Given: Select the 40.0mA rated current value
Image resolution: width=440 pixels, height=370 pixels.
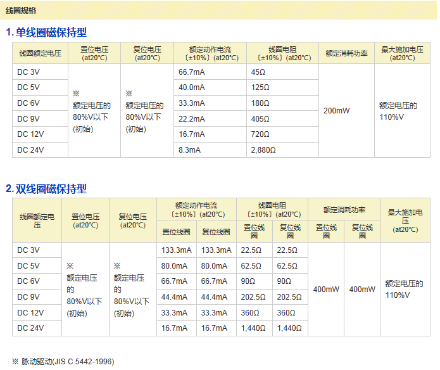Looking at the screenshot, I should pyautogui.click(x=191, y=87).
